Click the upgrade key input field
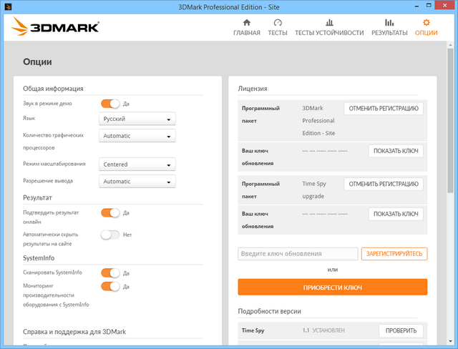 tap(298, 254)
